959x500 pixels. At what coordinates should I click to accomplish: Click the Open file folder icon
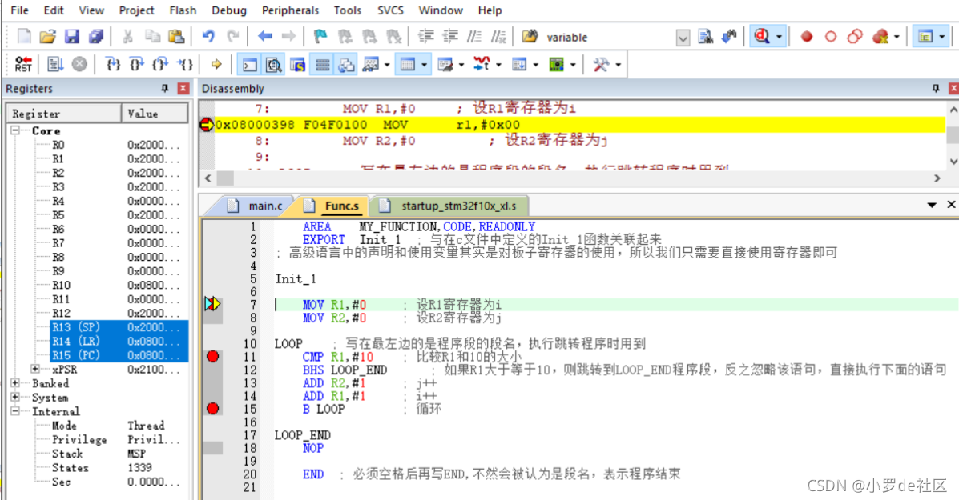pos(48,37)
